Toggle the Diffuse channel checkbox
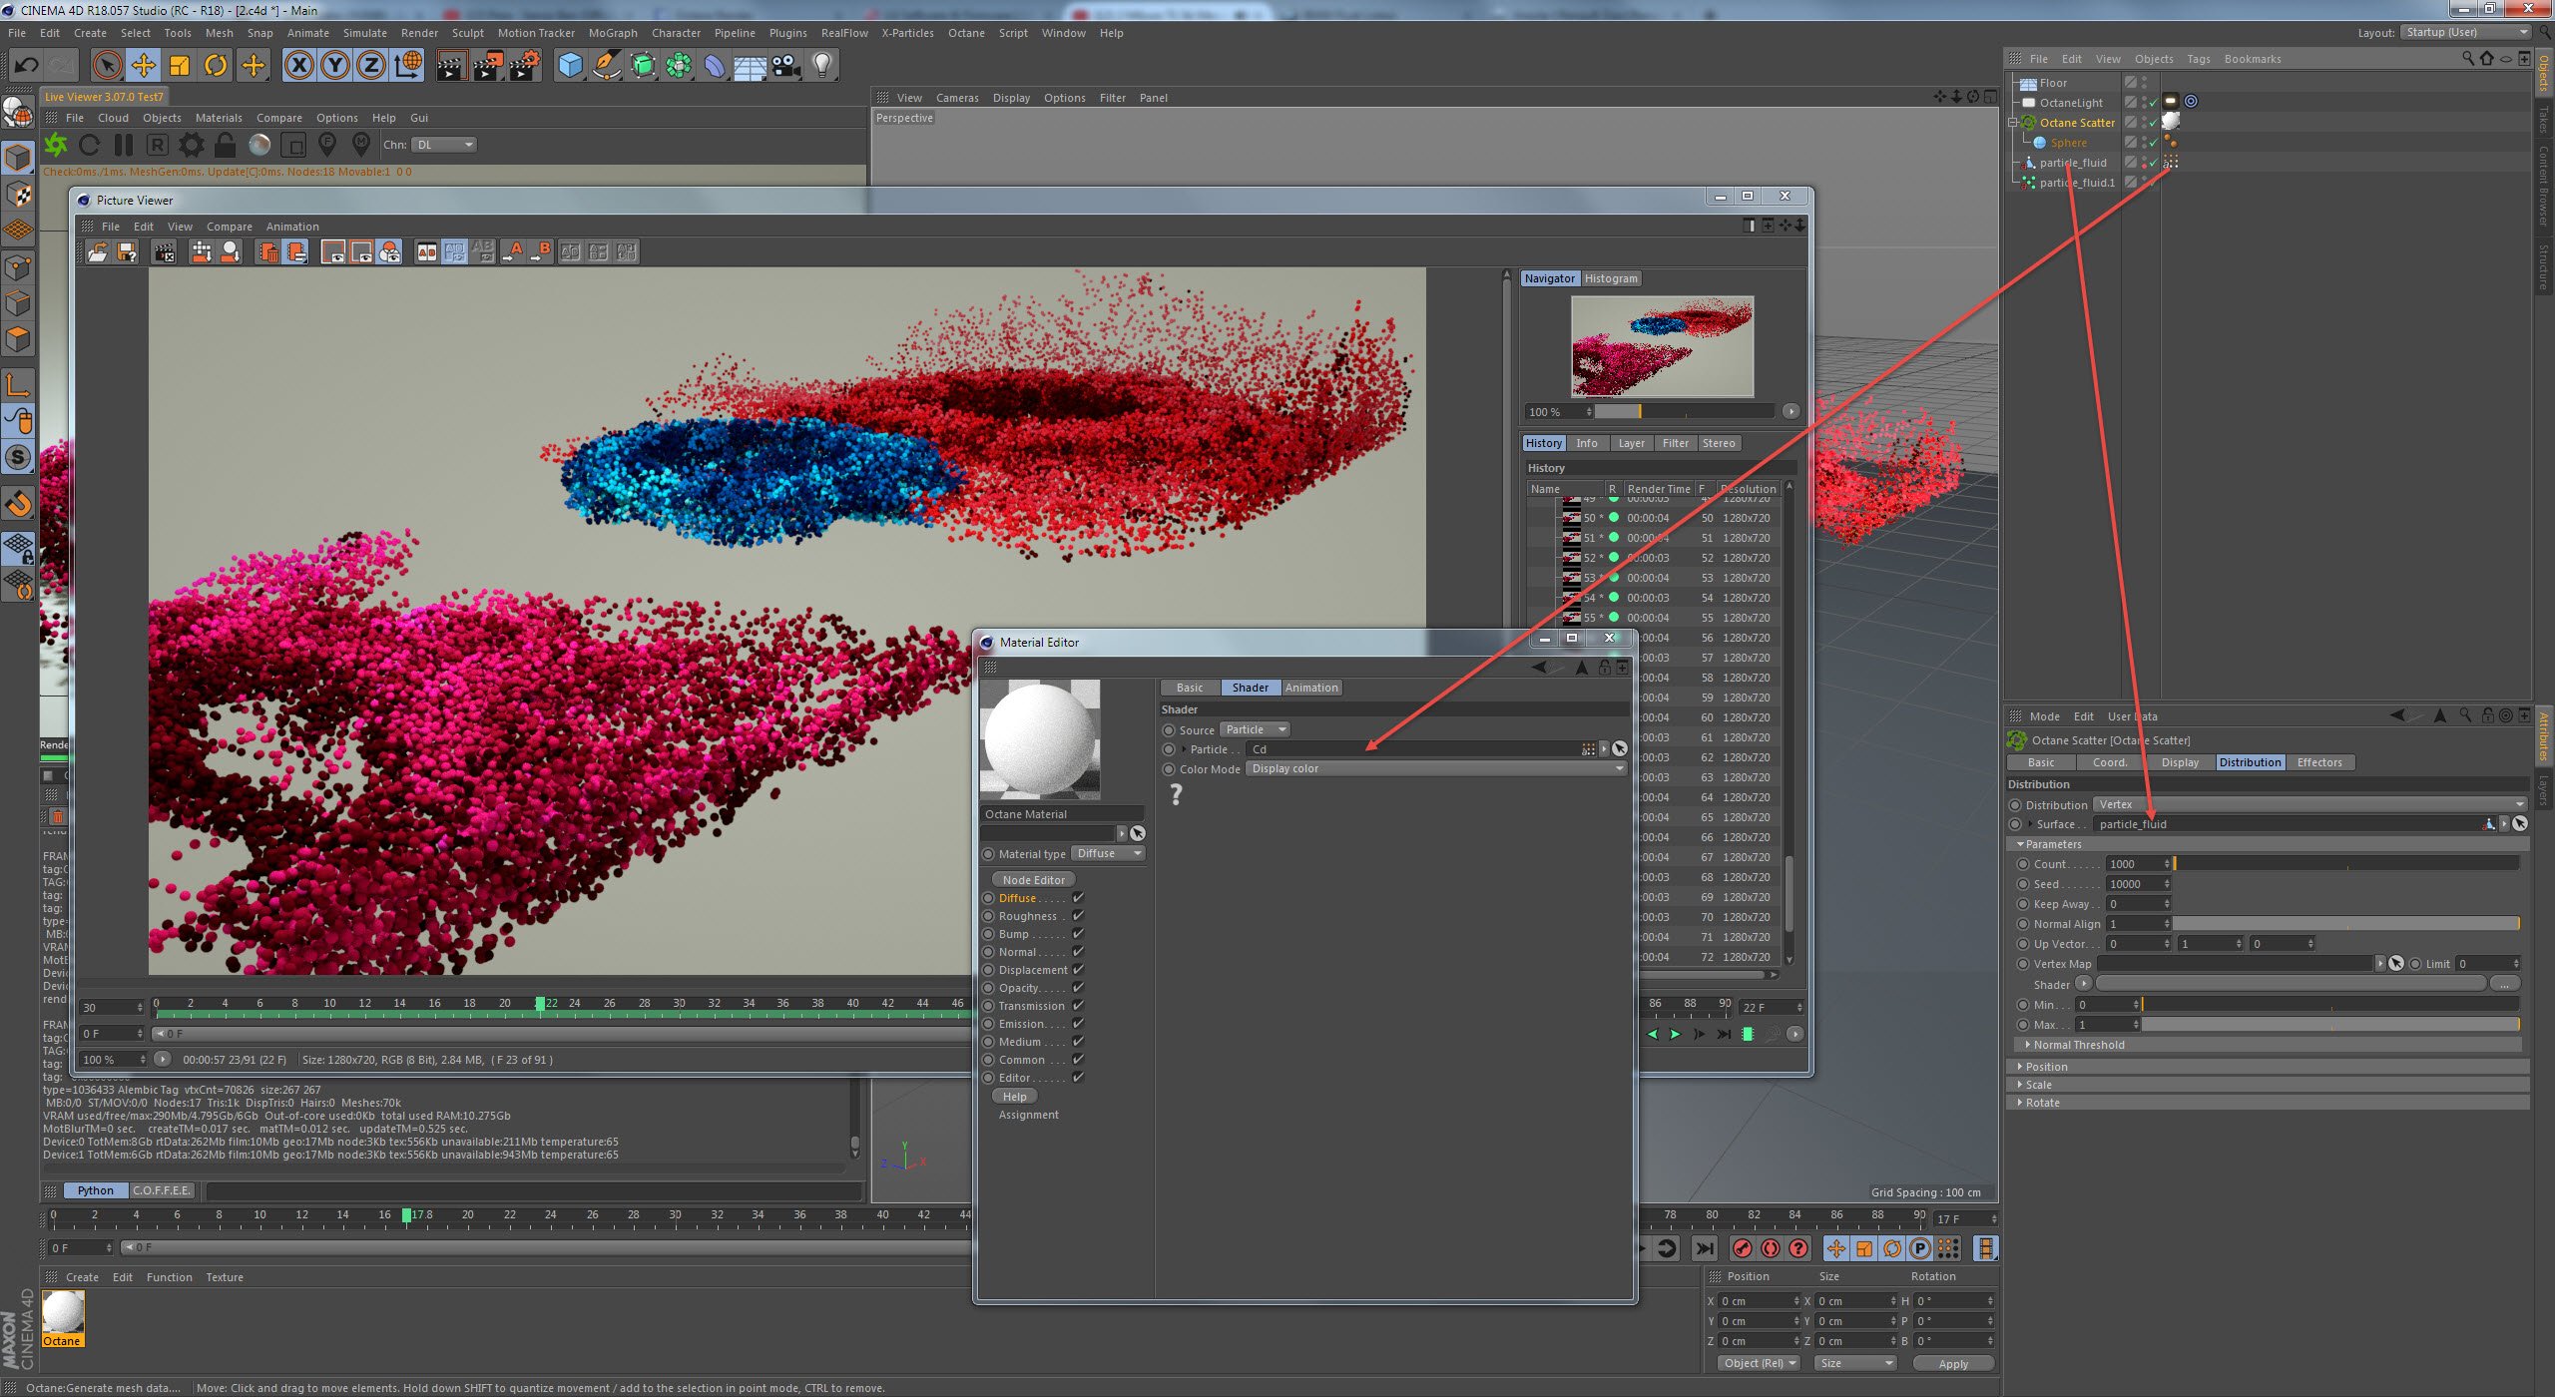Image resolution: width=2555 pixels, height=1397 pixels. [x=1078, y=898]
